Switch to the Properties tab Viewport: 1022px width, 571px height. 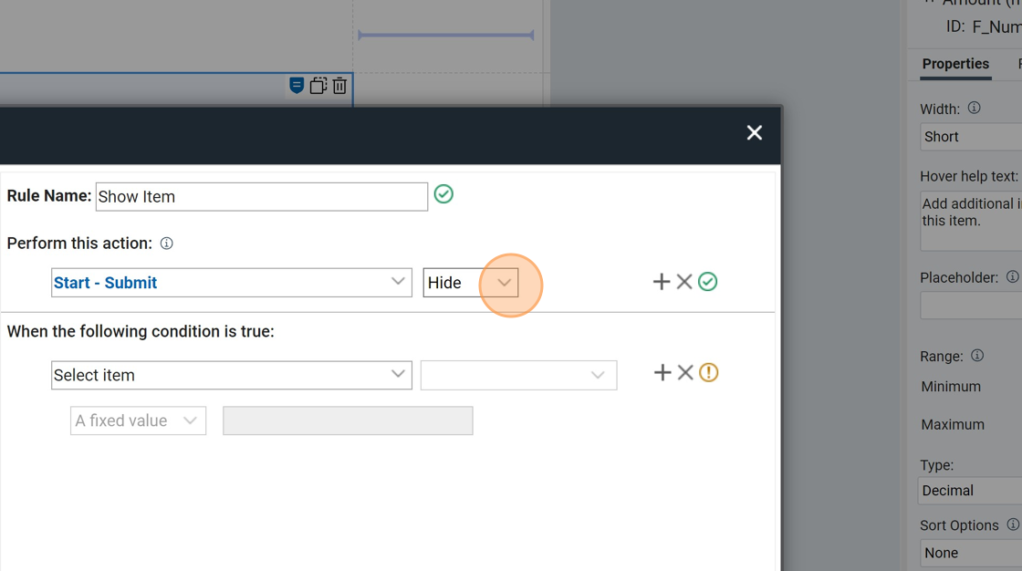click(x=955, y=64)
